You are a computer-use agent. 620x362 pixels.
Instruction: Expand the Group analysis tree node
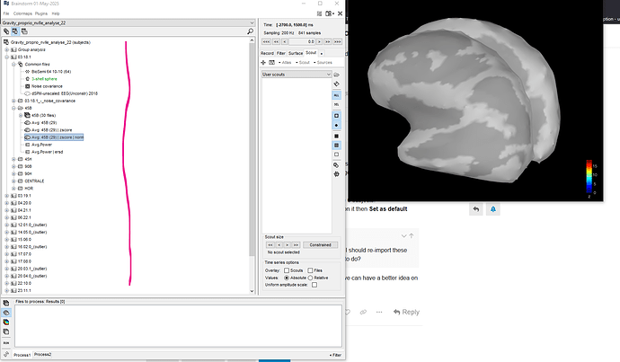[x=6, y=49]
